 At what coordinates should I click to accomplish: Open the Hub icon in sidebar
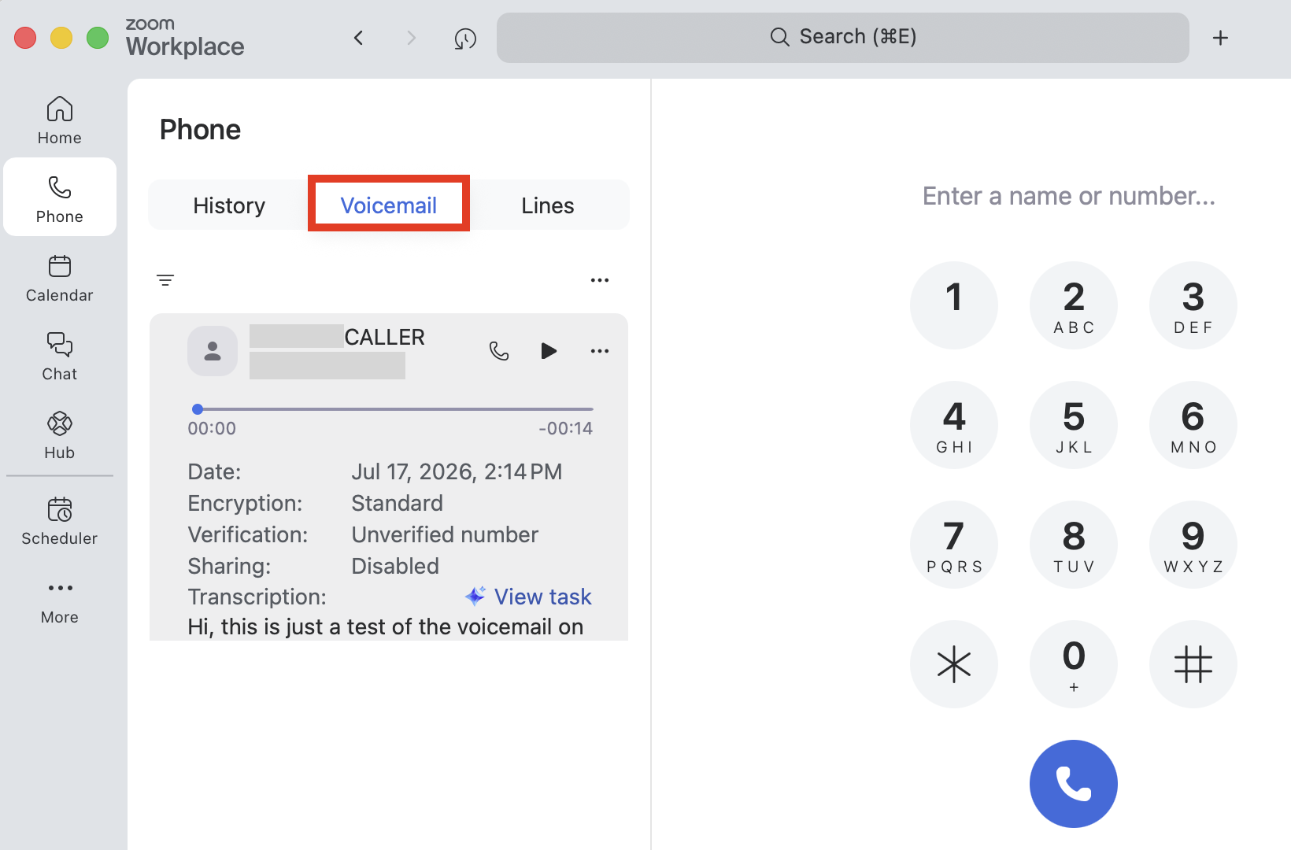[x=60, y=434]
